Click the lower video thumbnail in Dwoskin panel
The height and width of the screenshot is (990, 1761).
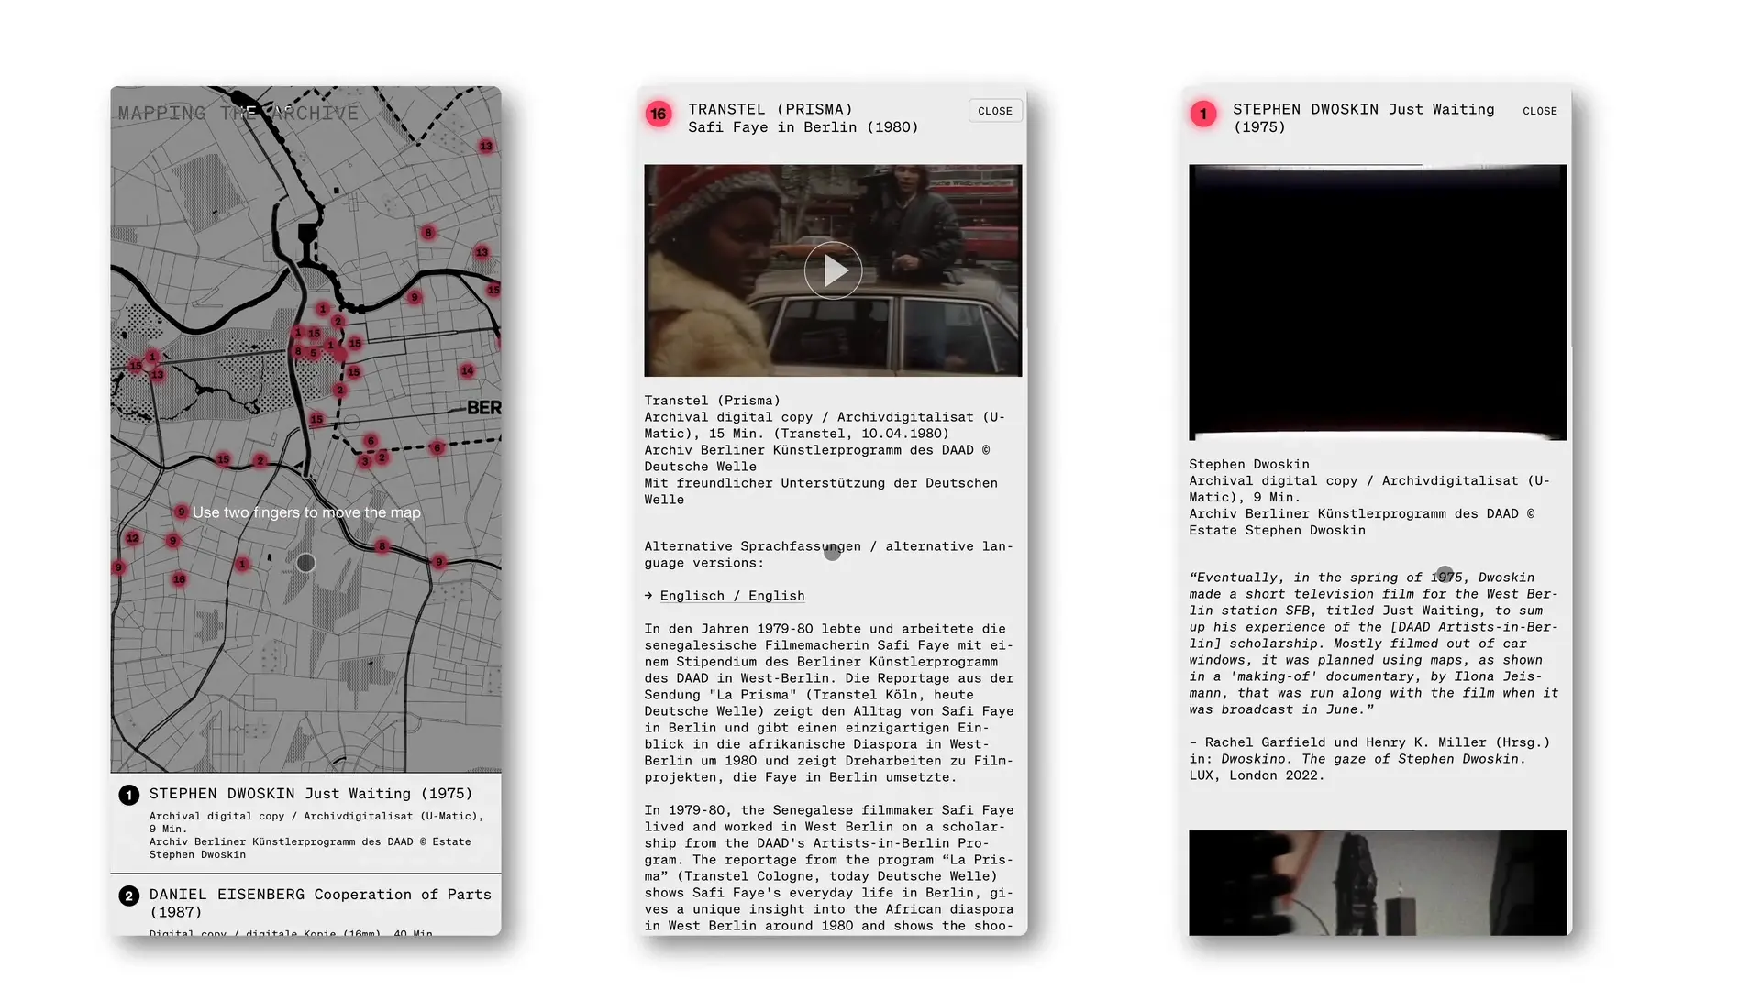coord(1377,882)
